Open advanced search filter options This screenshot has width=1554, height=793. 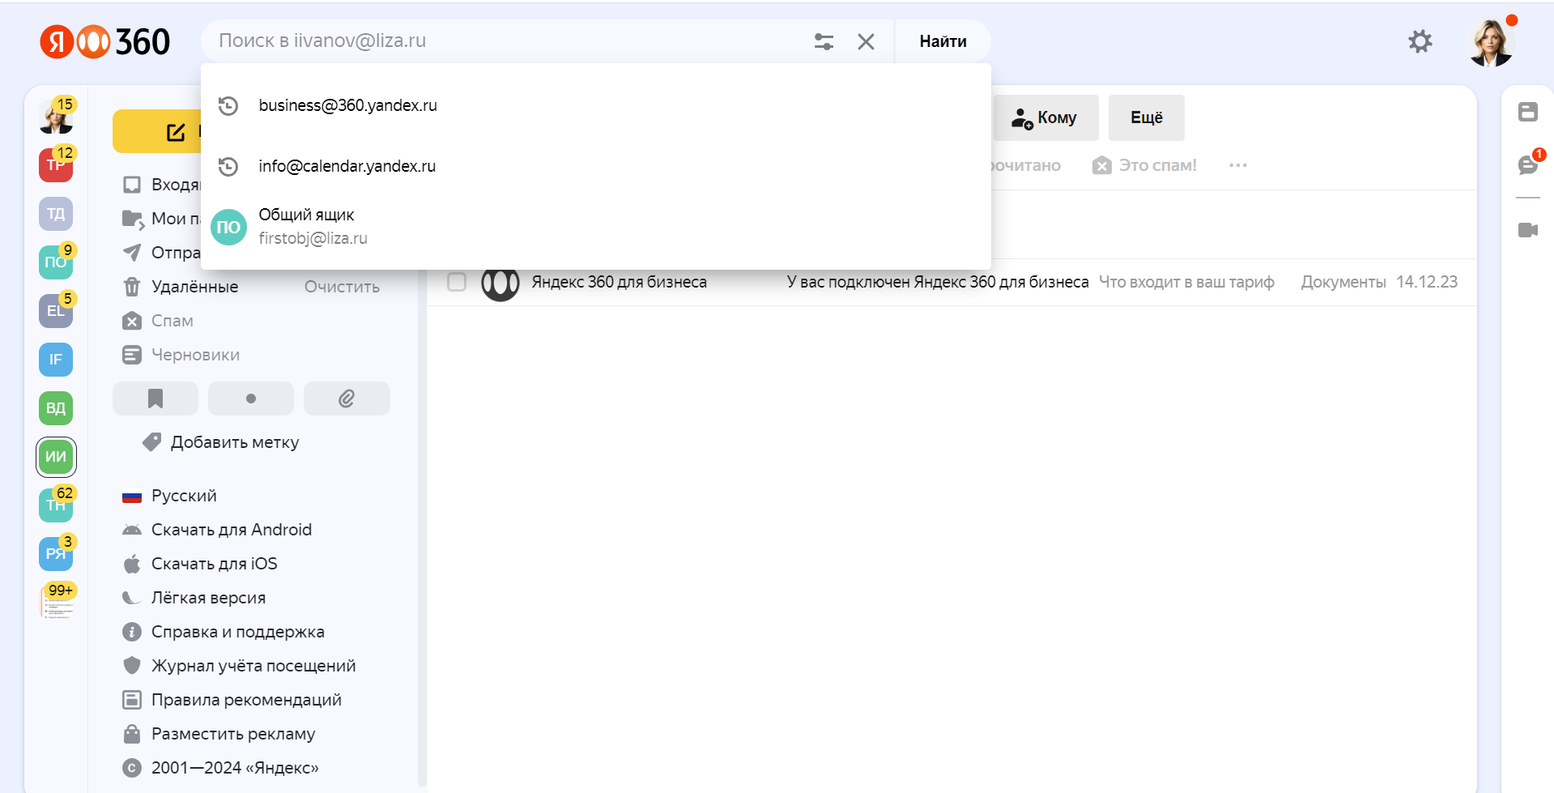(x=824, y=41)
